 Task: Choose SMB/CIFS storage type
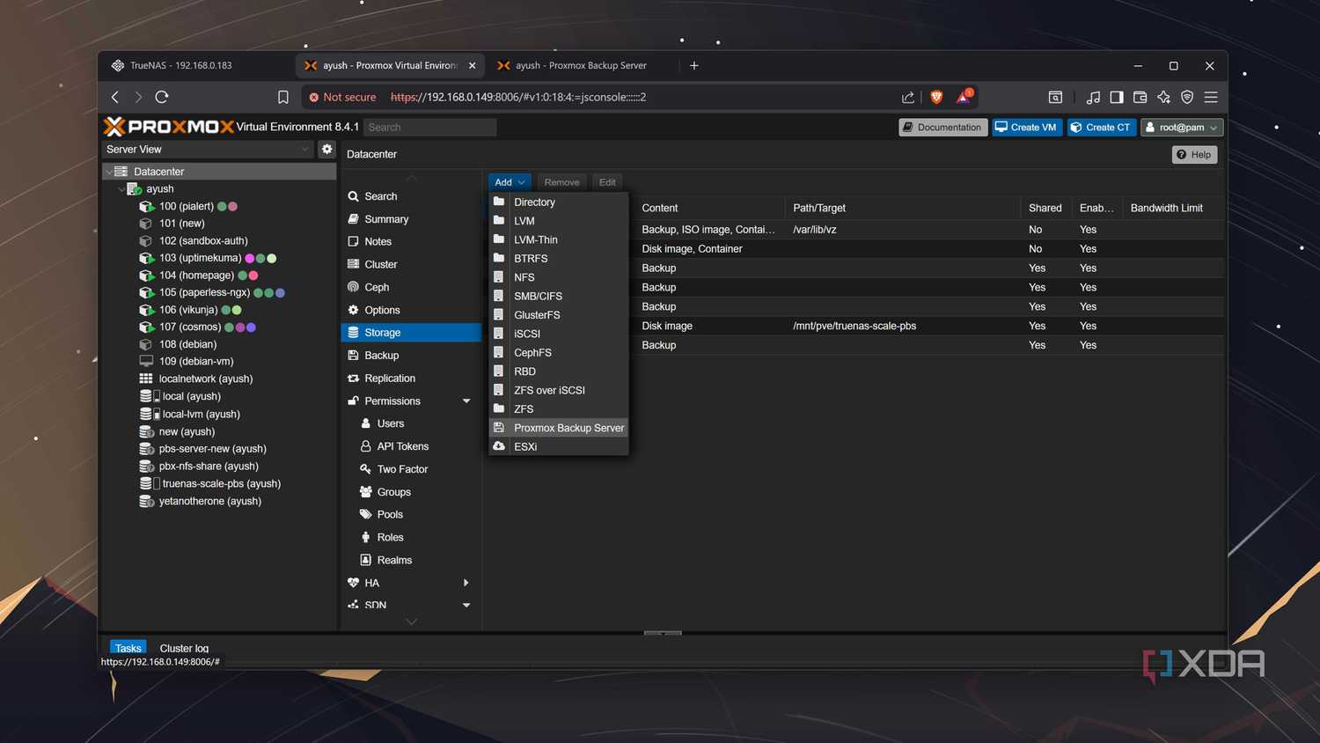point(559,296)
